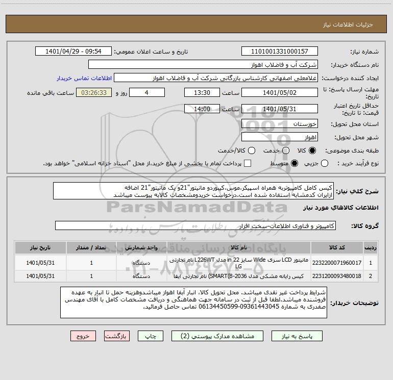Image resolution: width=393 pixels, height=380 pixels.
Task: Click the remaining time field 03:26:33
Action: (94, 93)
